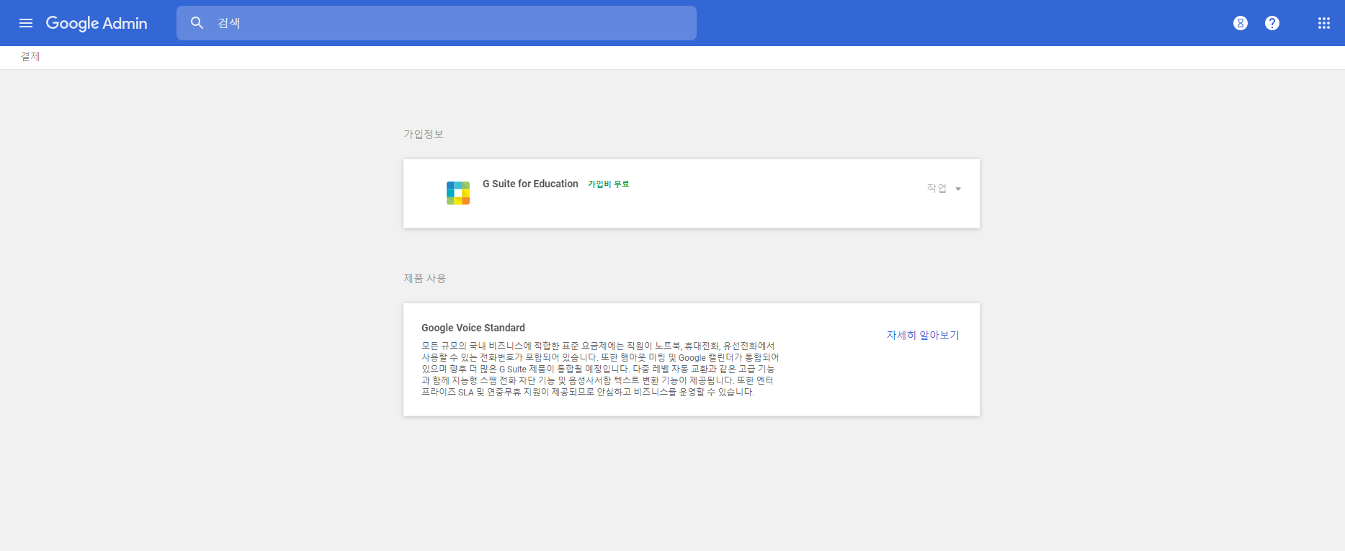The image size is (1345, 551).
Task: Click the Google Admin logo
Action: coord(97,23)
